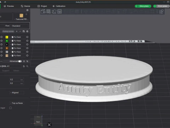Click the list view icon beside Advanced
Screen dimensions: 170x128
click(x=24, y=61)
